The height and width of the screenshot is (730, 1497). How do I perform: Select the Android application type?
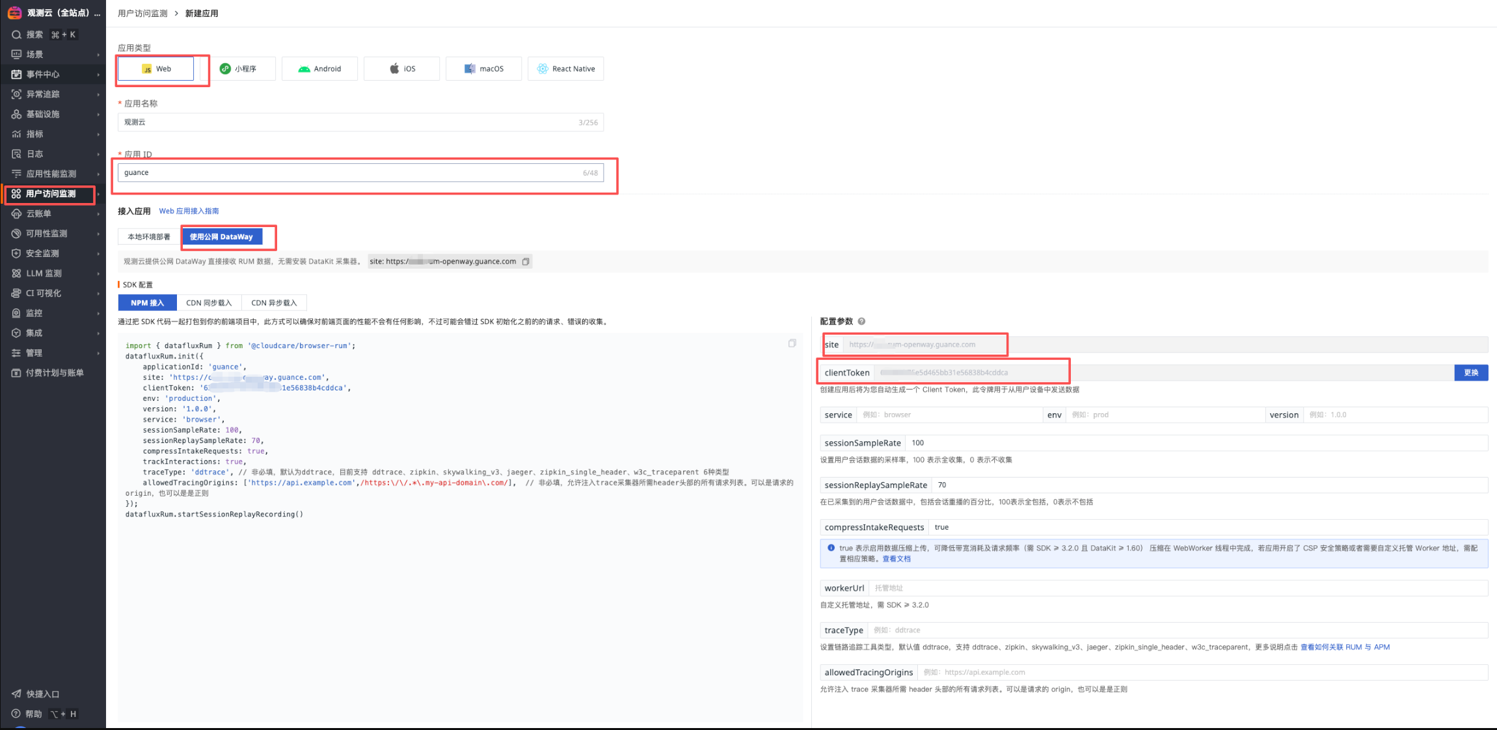coord(319,69)
